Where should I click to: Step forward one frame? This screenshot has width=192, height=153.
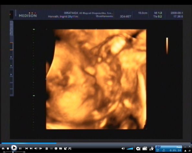point(40,148)
